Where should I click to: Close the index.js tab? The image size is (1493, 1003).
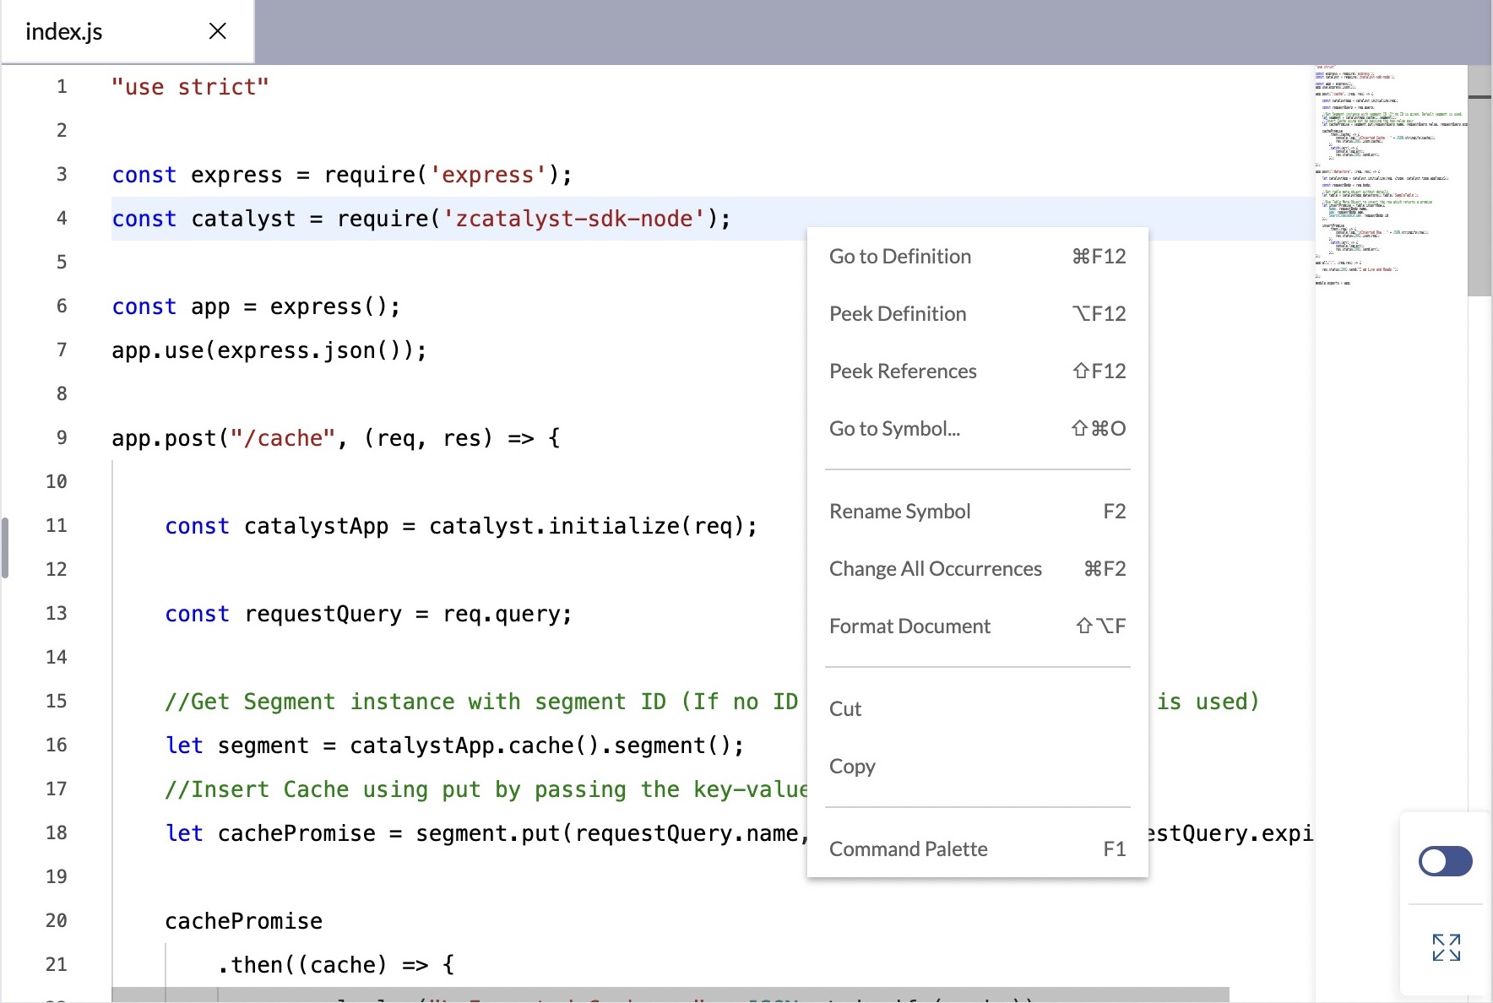[x=217, y=31]
